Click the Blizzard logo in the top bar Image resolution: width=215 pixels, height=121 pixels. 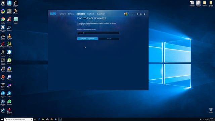coord(53,14)
